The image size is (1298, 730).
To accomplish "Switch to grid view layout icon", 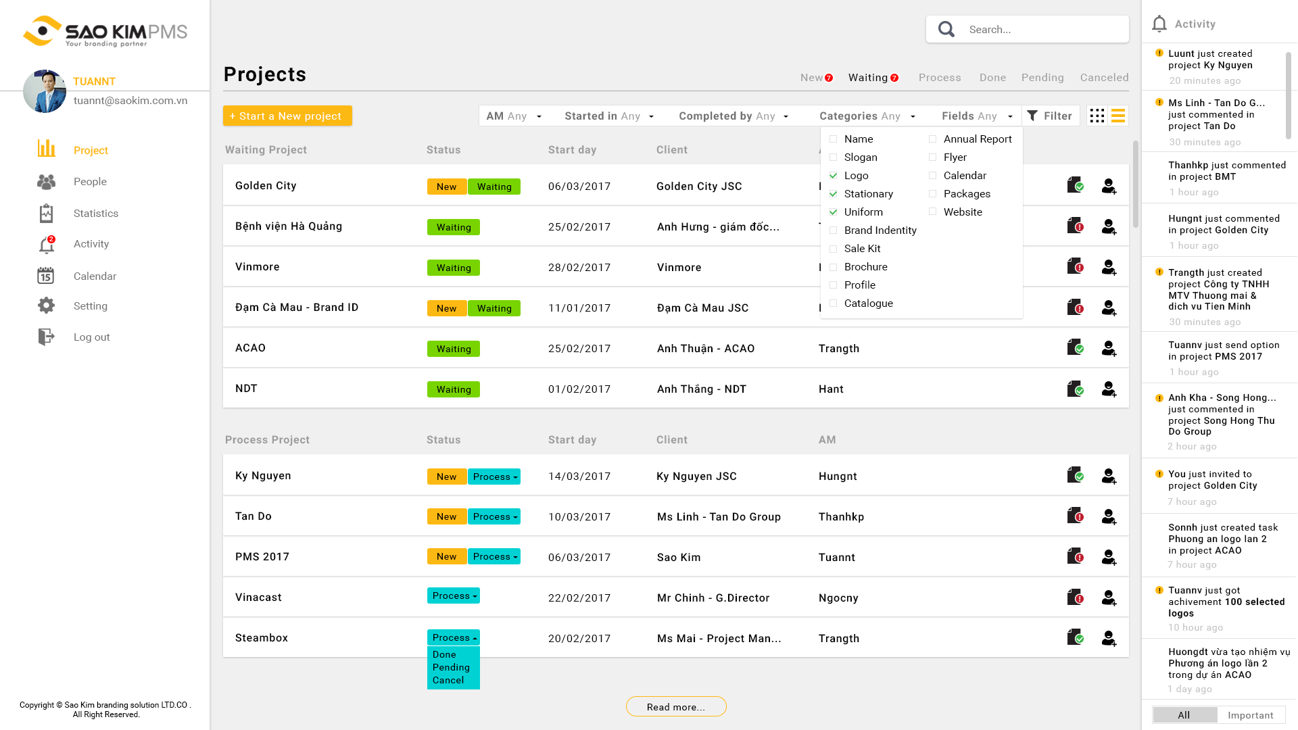I will click(1097, 116).
